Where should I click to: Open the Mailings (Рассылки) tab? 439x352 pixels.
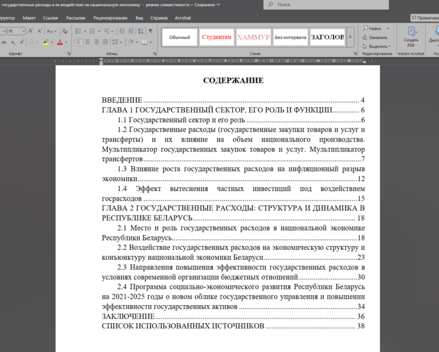pyautogui.click(x=76, y=18)
